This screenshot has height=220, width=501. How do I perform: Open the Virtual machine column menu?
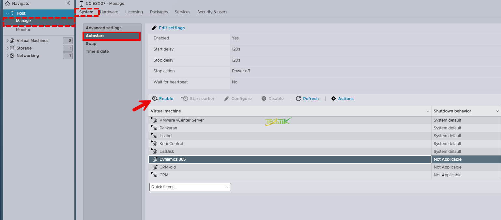(428, 111)
